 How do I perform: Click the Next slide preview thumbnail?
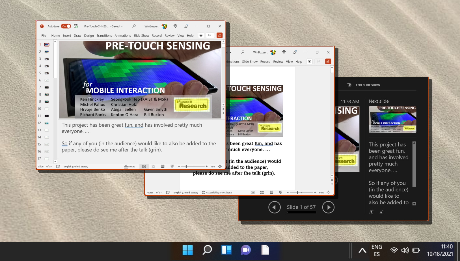pos(392,119)
